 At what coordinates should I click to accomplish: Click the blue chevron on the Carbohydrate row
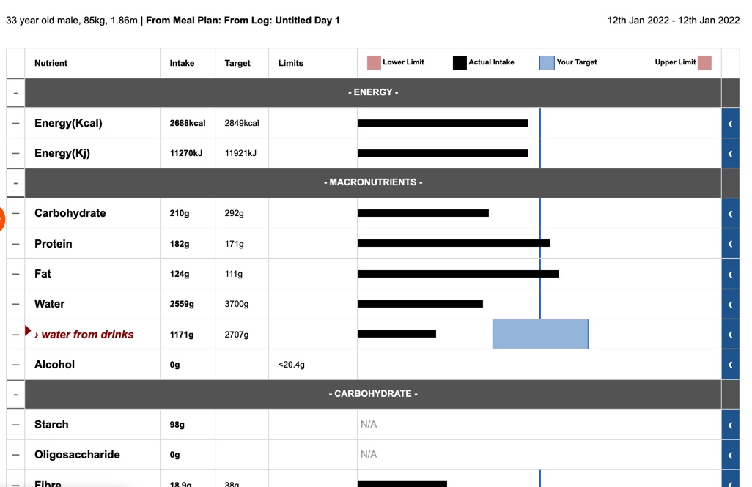(730, 214)
